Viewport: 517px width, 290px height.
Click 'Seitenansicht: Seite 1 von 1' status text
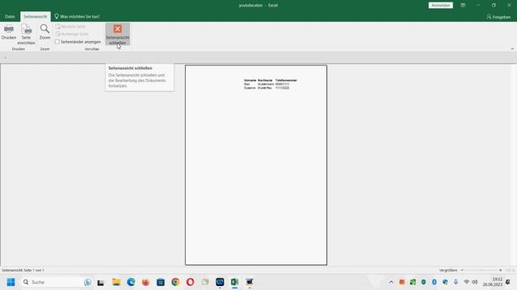(x=23, y=271)
